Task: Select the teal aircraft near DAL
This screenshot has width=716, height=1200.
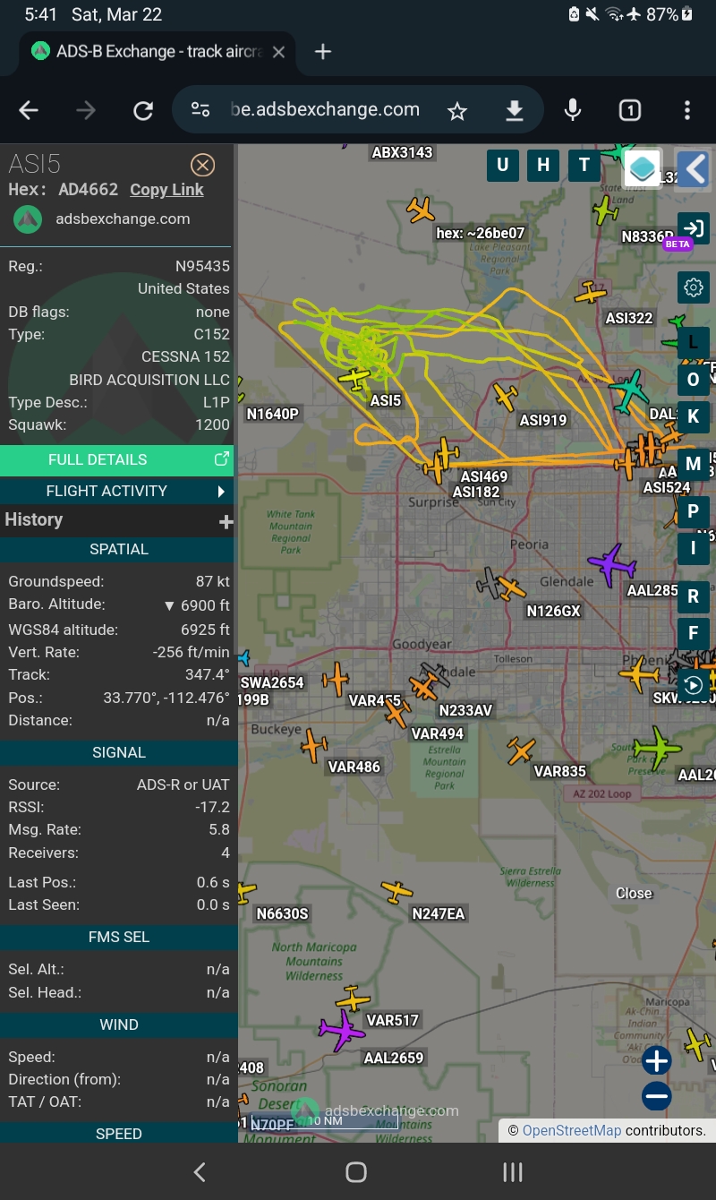Action: coord(630,390)
